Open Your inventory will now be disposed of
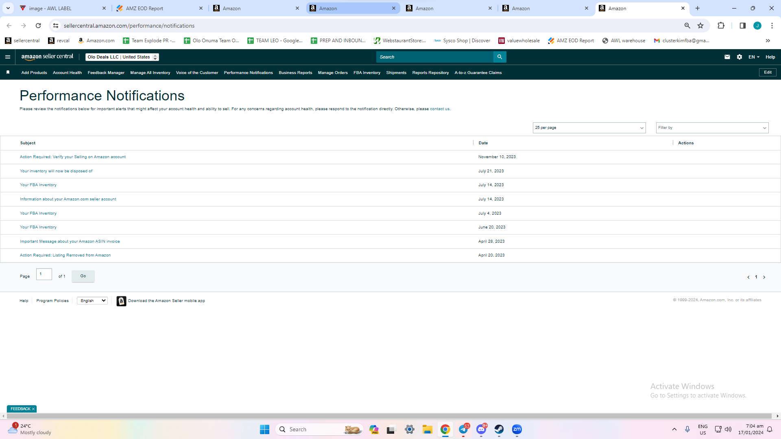Image resolution: width=781 pixels, height=439 pixels. point(56,171)
